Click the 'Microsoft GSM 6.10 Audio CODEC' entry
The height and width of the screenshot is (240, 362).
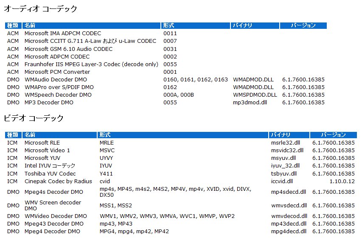tap(68, 49)
